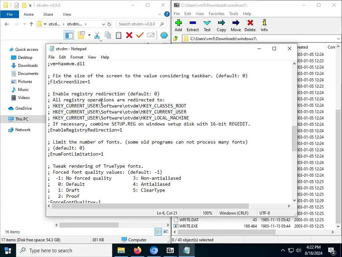Viewport: 342px width, 257px height.
Task: Refresh the Explorer address bar
Action: [x=109, y=24]
